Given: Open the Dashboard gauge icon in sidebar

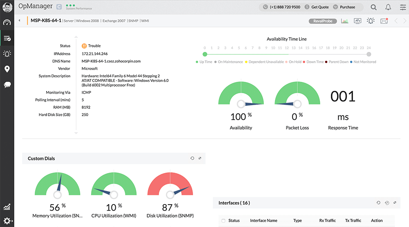Looking at the screenshot, I should click(7, 23).
